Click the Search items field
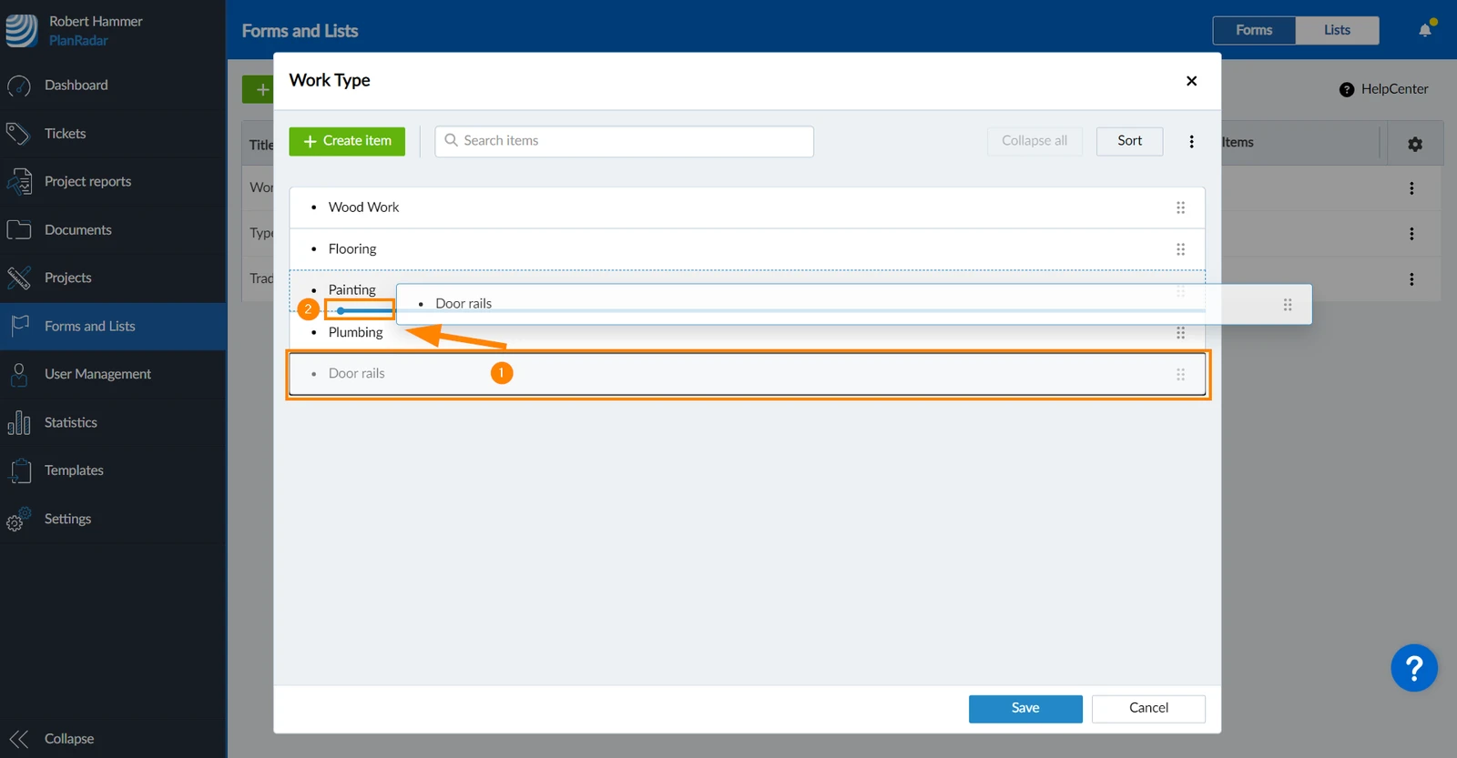 point(624,141)
